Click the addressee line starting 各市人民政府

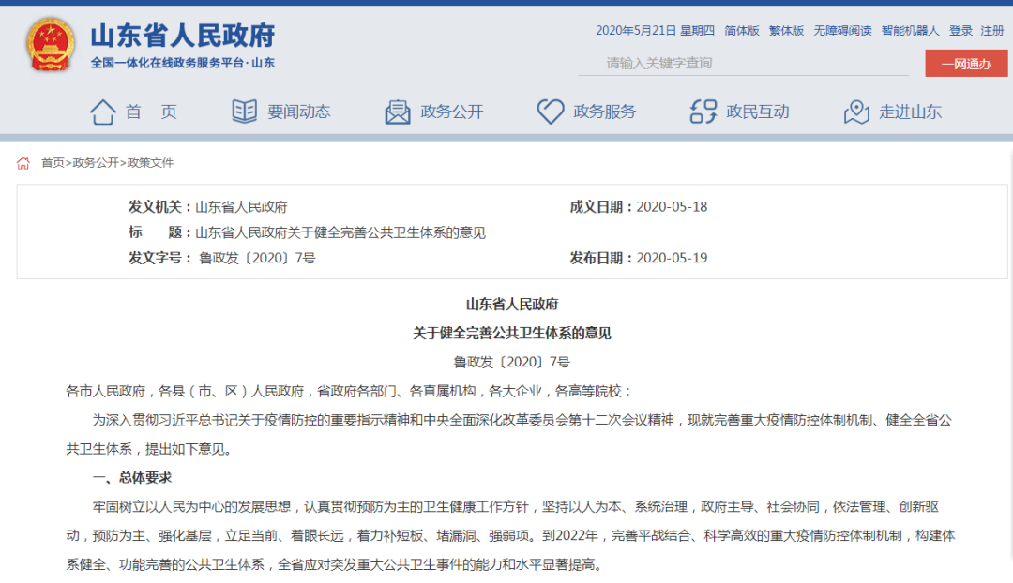[349, 391]
